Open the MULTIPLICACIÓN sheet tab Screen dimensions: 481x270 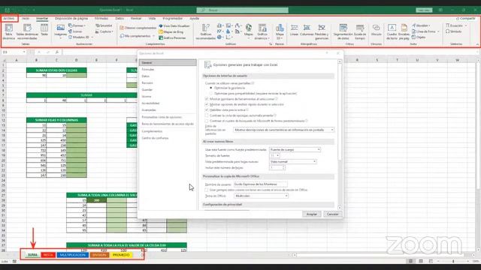point(73,255)
